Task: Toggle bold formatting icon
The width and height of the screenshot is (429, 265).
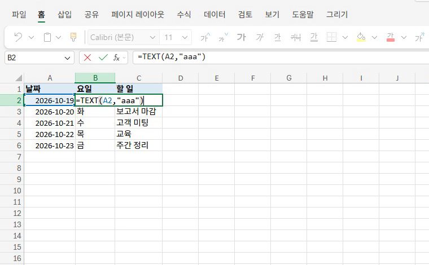Action: tap(242, 37)
